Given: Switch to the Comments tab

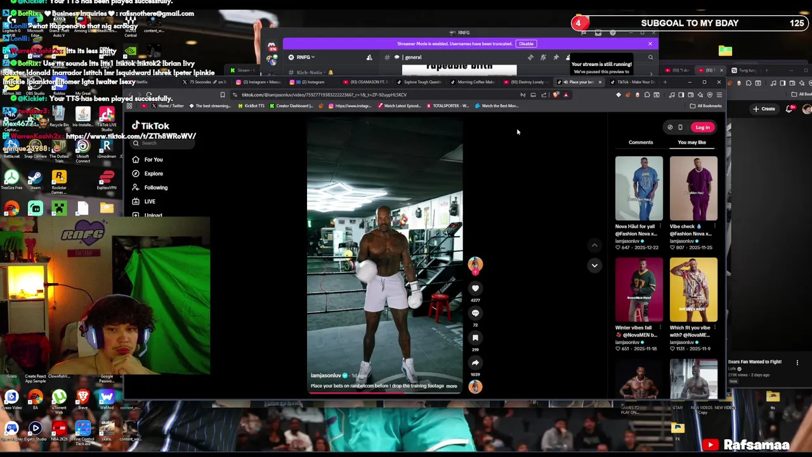Looking at the screenshot, I should 641,142.
